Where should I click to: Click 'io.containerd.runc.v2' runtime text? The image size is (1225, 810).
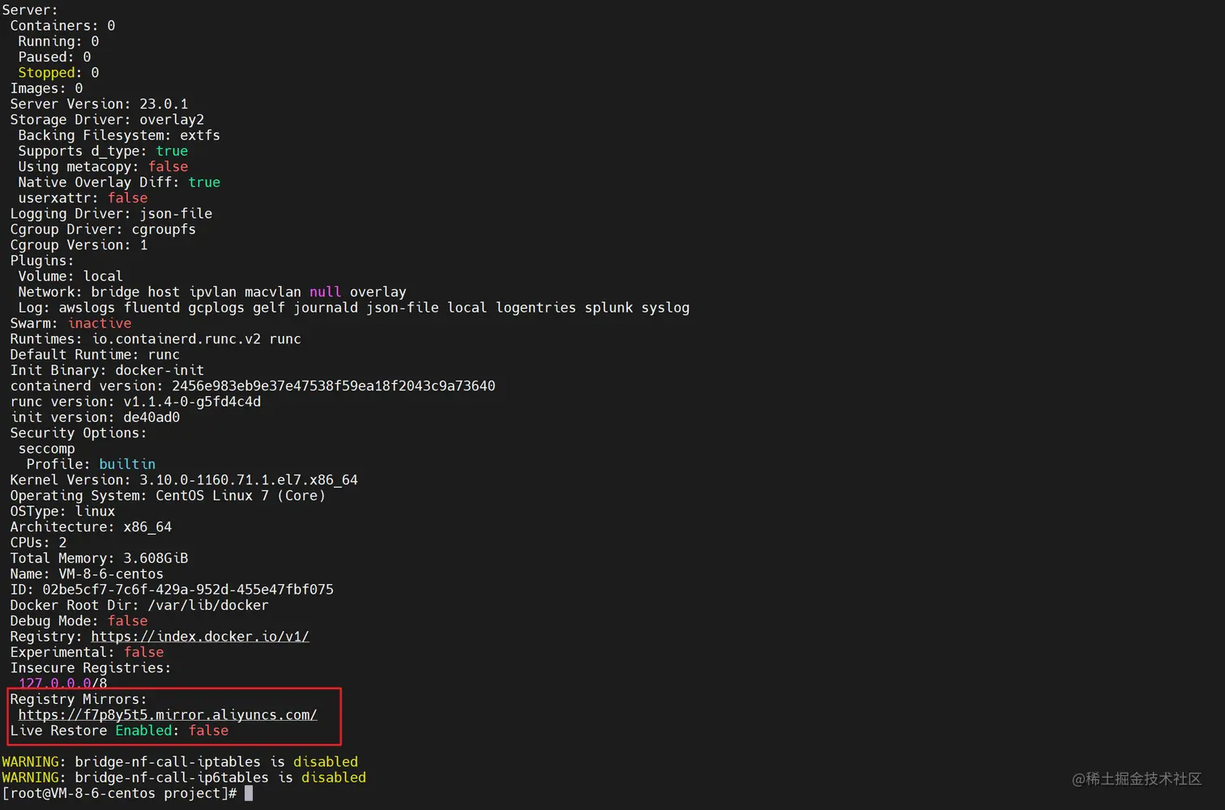pyautogui.click(x=176, y=339)
